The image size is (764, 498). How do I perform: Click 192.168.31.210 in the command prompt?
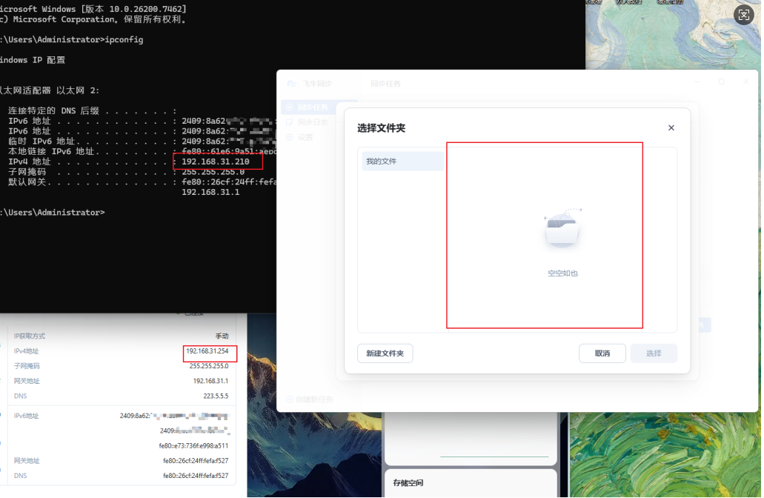tap(216, 162)
